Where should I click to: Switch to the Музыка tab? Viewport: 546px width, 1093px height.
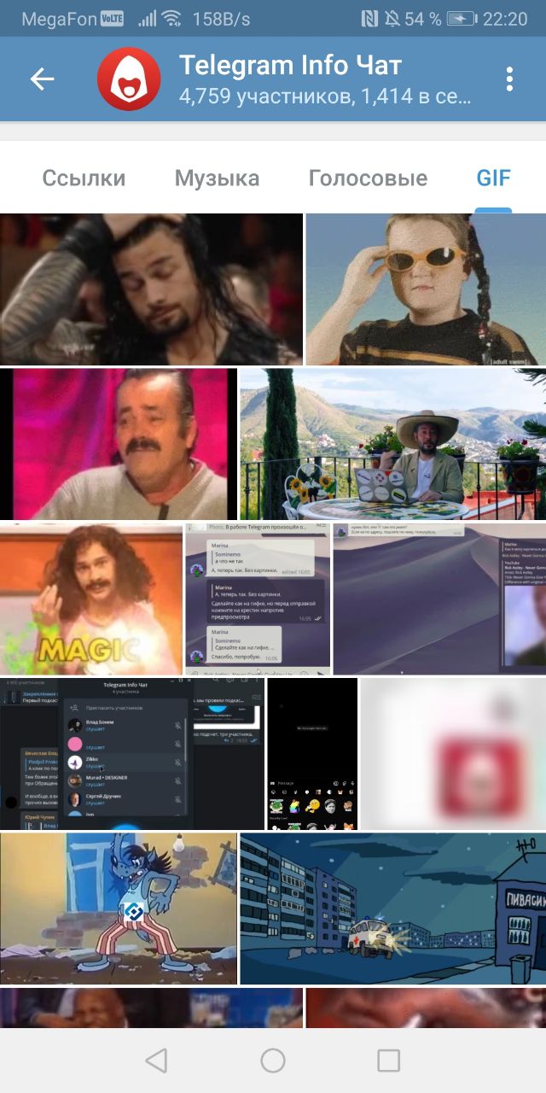click(217, 178)
